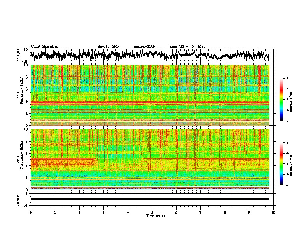Viewport: 308px width, 238px height.
Task: Click the time axis tick label '2'
Action: pos(79,212)
